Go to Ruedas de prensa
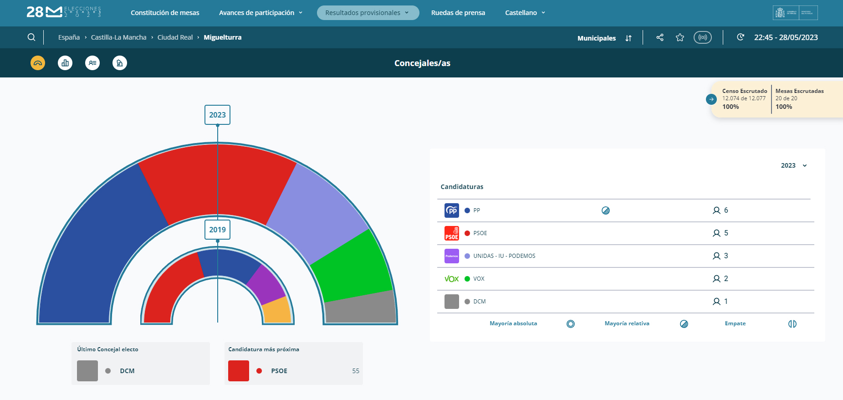The height and width of the screenshot is (400, 843). pyautogui.click(x=458, y=13)
